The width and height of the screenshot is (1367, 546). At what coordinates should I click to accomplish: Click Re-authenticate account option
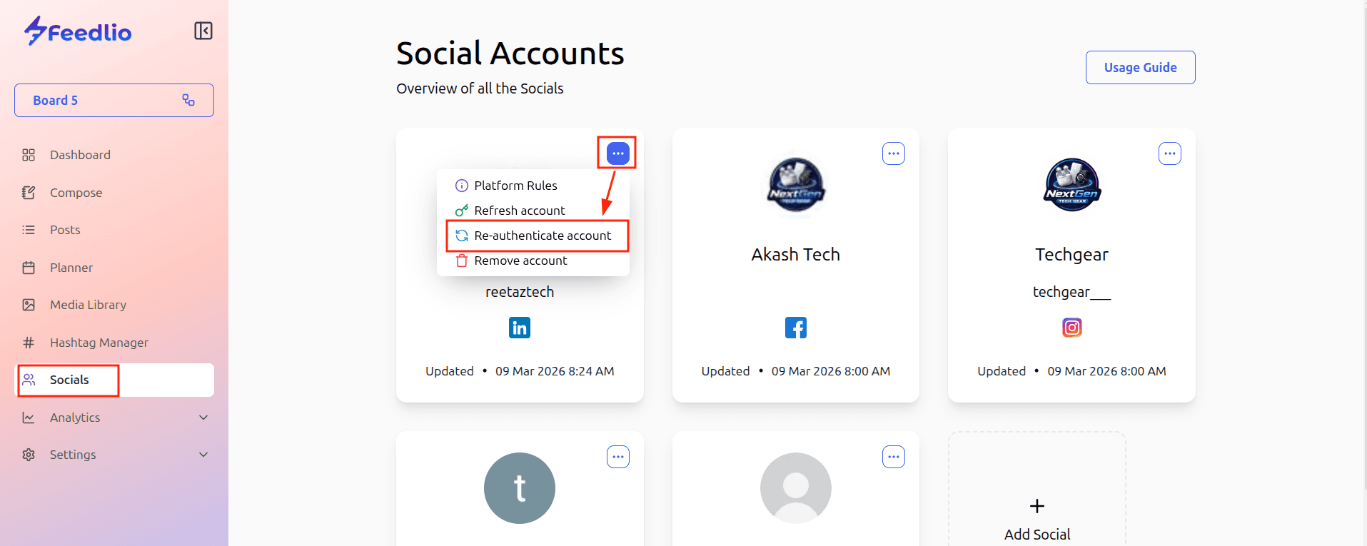click(x=542, y=236)
